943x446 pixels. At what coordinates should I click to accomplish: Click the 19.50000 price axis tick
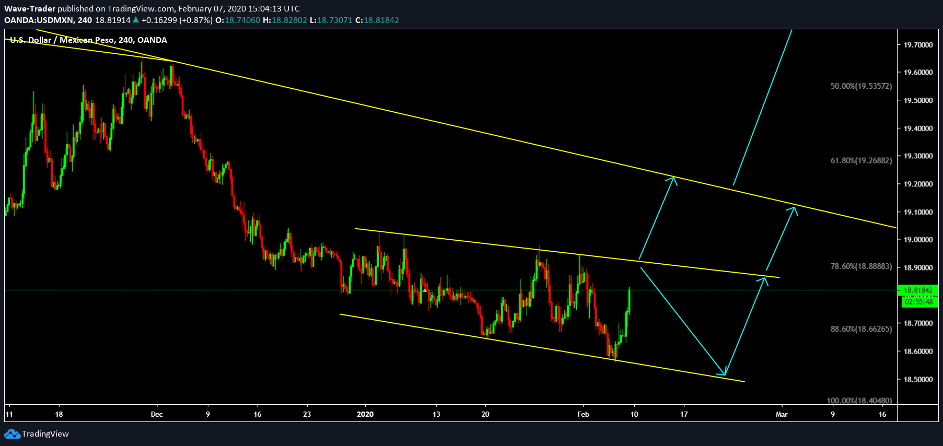(x=918, y=101)
